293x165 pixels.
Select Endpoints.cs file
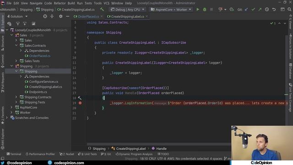tap(38, 92)
